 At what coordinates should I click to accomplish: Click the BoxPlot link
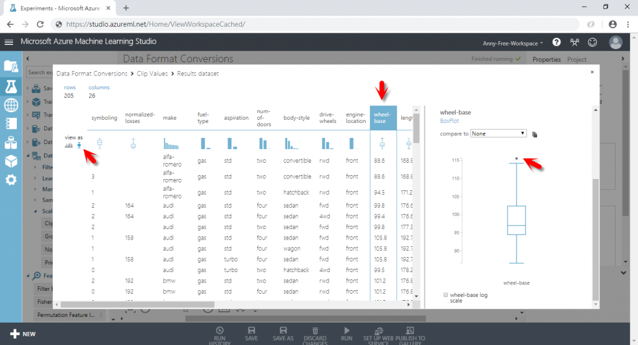(449, 121)
